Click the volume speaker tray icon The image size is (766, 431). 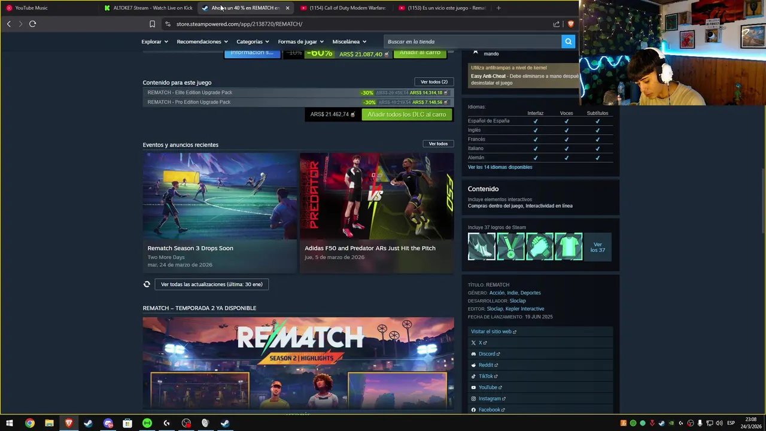point(719,423)
